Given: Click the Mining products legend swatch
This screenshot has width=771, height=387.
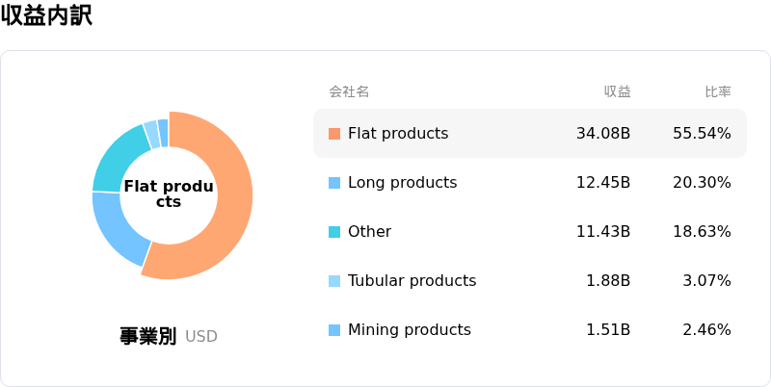Looking at the screenshot, I should tap(334, 330).
